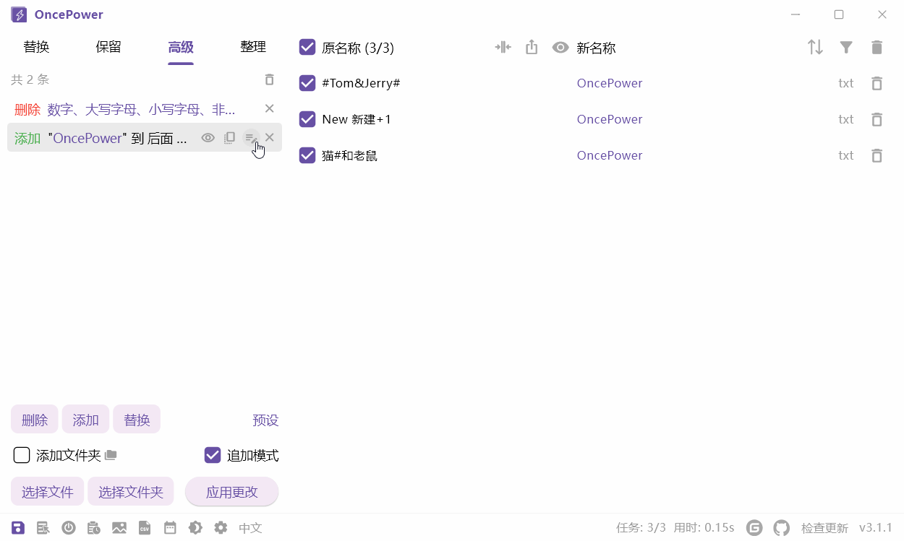Toggle the dark/light theme brightness icon
Viewport: 904px width, 541px height.
point(195,528)
